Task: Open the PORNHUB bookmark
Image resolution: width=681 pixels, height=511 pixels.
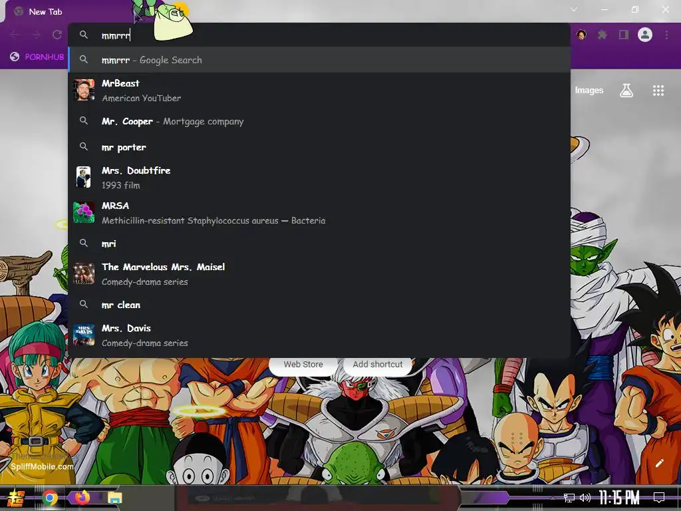Action: 37,57
